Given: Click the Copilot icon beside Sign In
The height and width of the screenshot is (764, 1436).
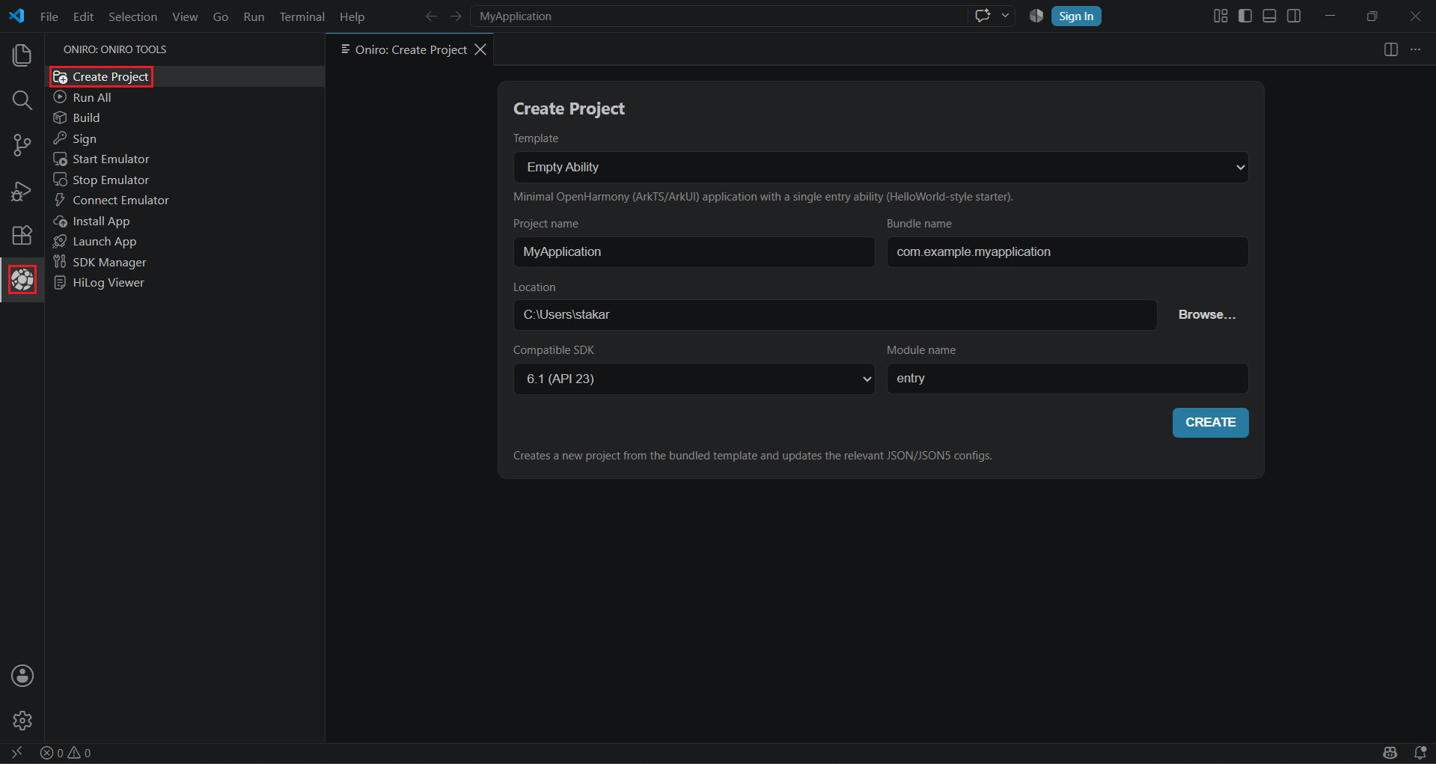Looking at the screenshot, I should [x=1036, y=16].
